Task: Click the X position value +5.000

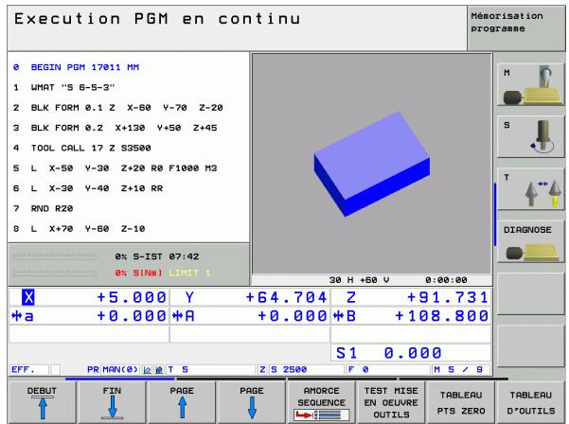Action: click(x=132, y=297)
